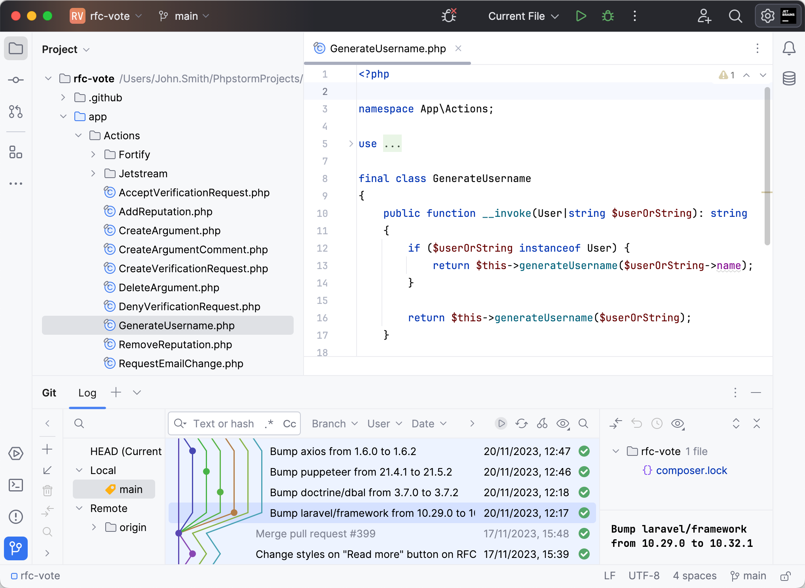Open the Database tool window
The height and width of the screenshot is (588, 805).
(789, 78)
